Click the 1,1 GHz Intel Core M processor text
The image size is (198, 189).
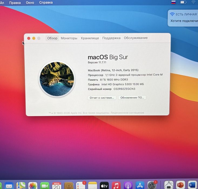click(x=134, y=75)
